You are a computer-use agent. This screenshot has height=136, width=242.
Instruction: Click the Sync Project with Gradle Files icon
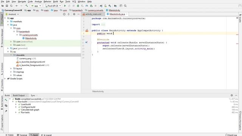(101, 6)
